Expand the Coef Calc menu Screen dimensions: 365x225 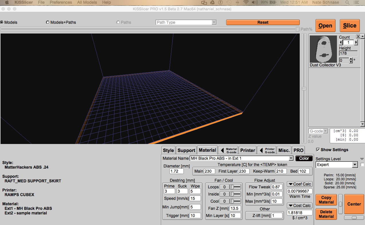click(x=299, y=184)
